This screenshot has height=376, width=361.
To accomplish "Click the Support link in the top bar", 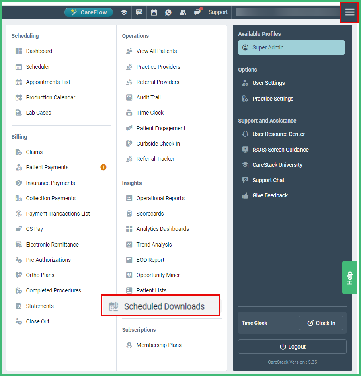I will click(x=218, y=12).
